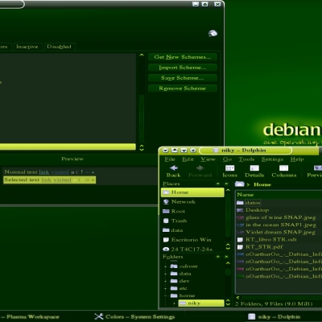Click 'link' in the Normal text preview
322x322 pixels.
click(x=44, y=172)
